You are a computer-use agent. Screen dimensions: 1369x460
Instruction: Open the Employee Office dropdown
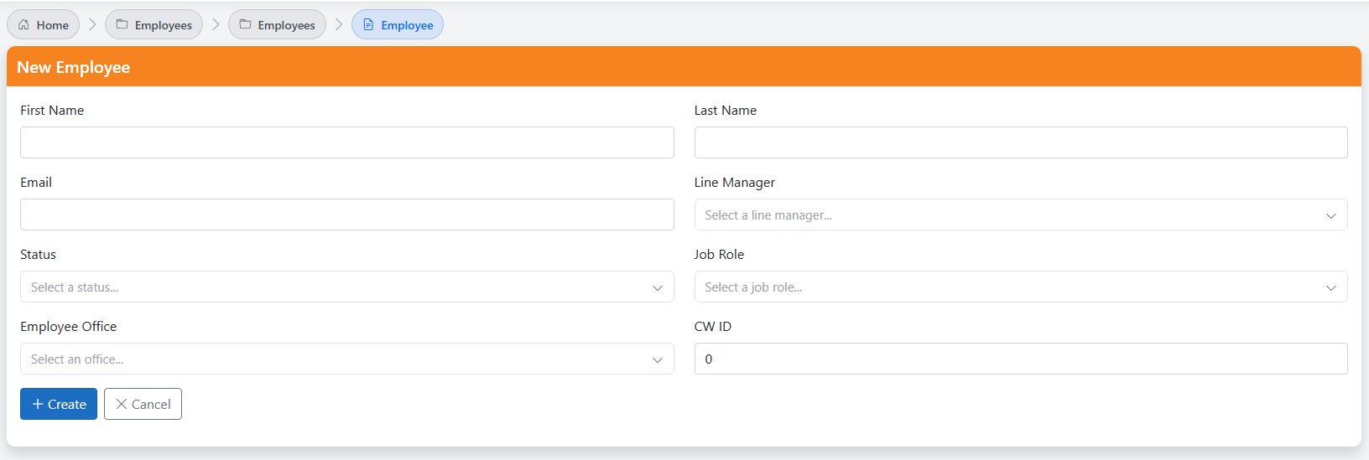pyautogui.click(x=347, y=359)
